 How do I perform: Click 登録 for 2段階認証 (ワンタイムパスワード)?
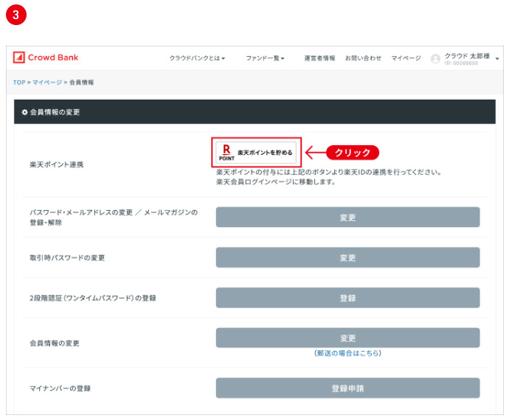(347, 298)
